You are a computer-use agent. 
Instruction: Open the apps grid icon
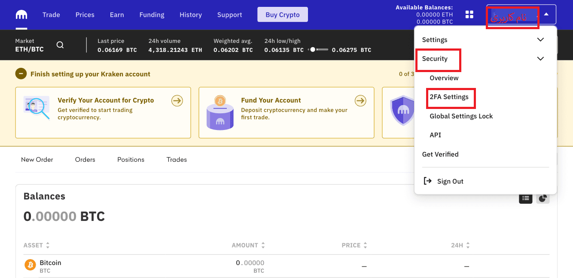pos(469,15)
